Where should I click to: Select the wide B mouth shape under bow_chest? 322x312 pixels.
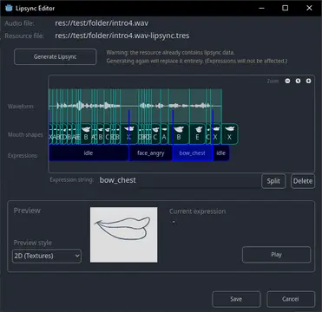pyautogui.click(x=179, y=133)
